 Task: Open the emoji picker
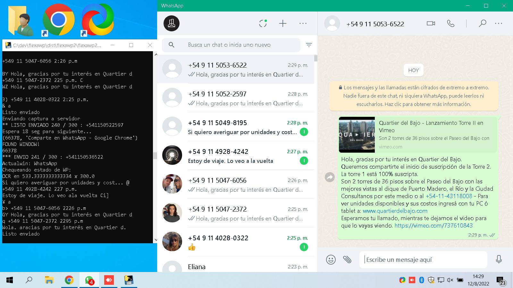click(331, 259)
